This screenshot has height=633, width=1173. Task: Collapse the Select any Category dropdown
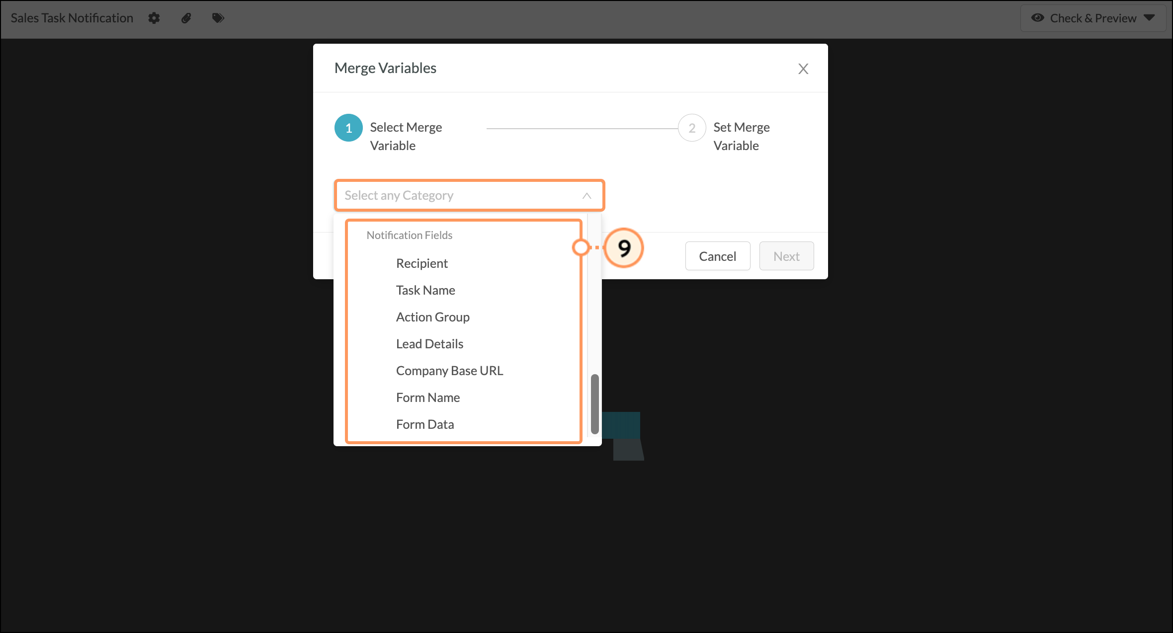586,196
